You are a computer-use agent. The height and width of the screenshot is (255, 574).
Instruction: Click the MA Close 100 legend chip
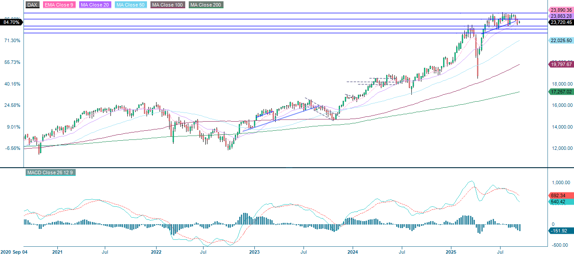point(167,5)
